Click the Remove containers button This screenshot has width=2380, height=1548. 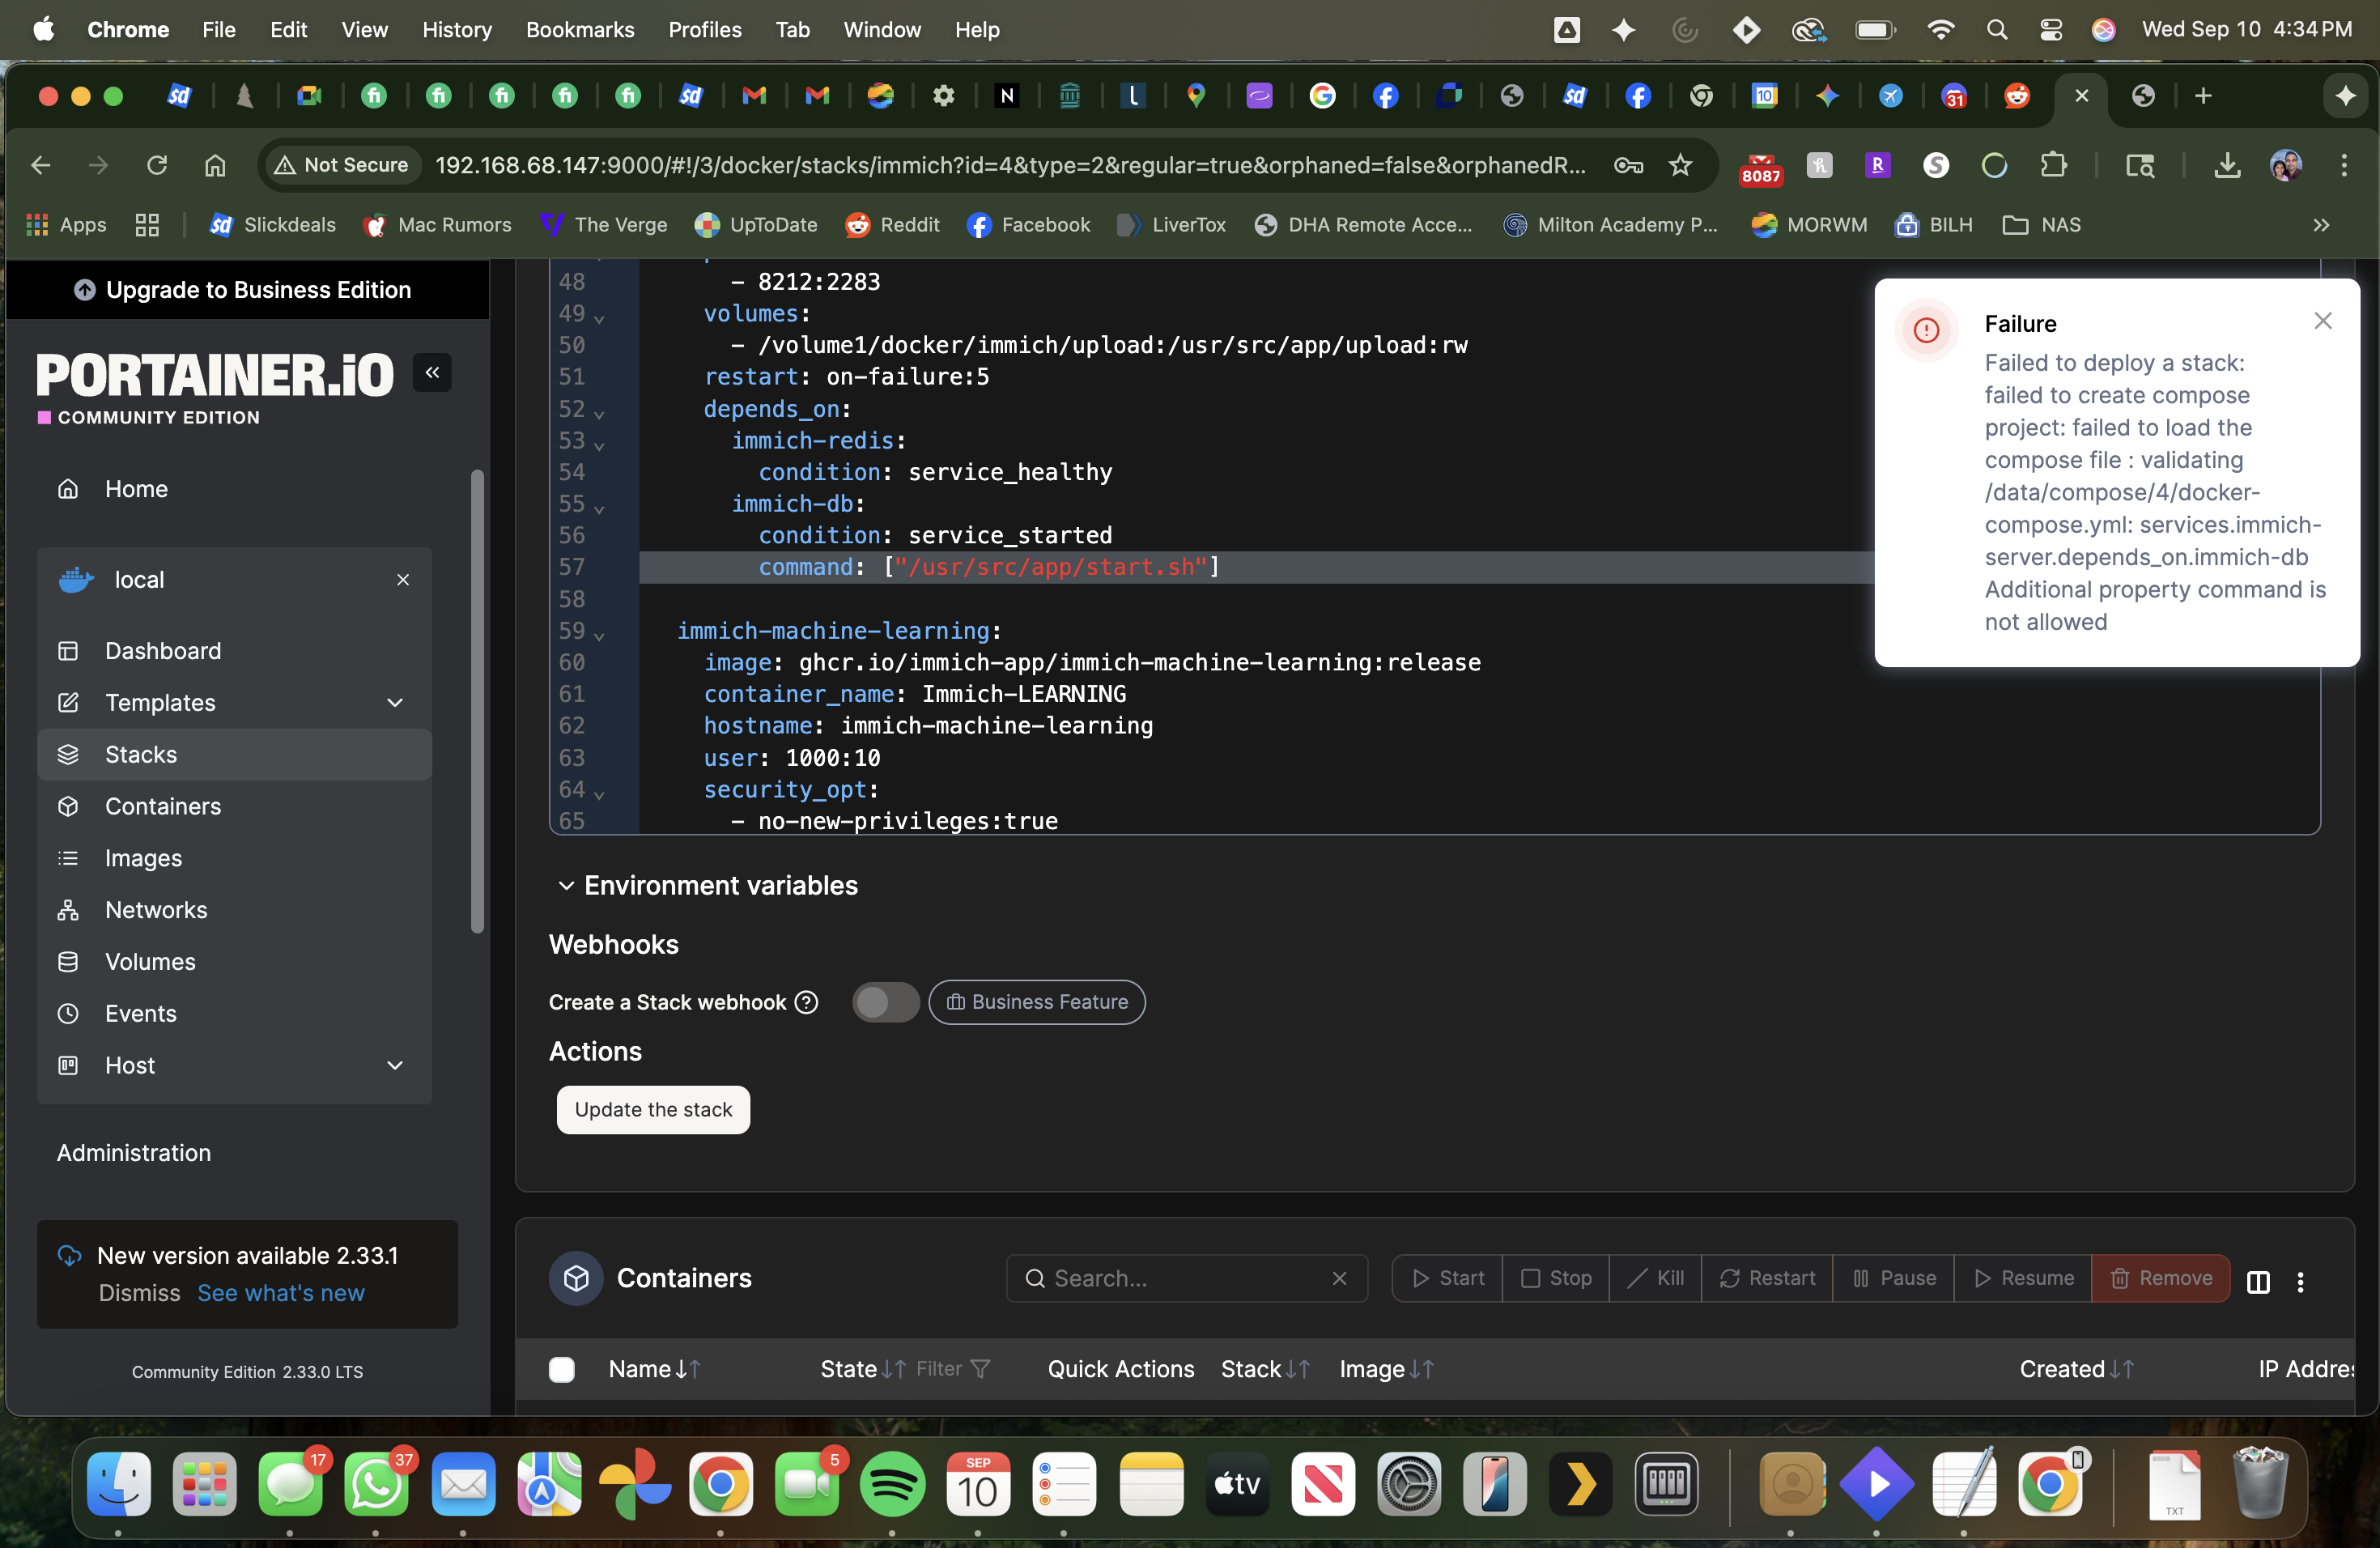(2160, 1278)
